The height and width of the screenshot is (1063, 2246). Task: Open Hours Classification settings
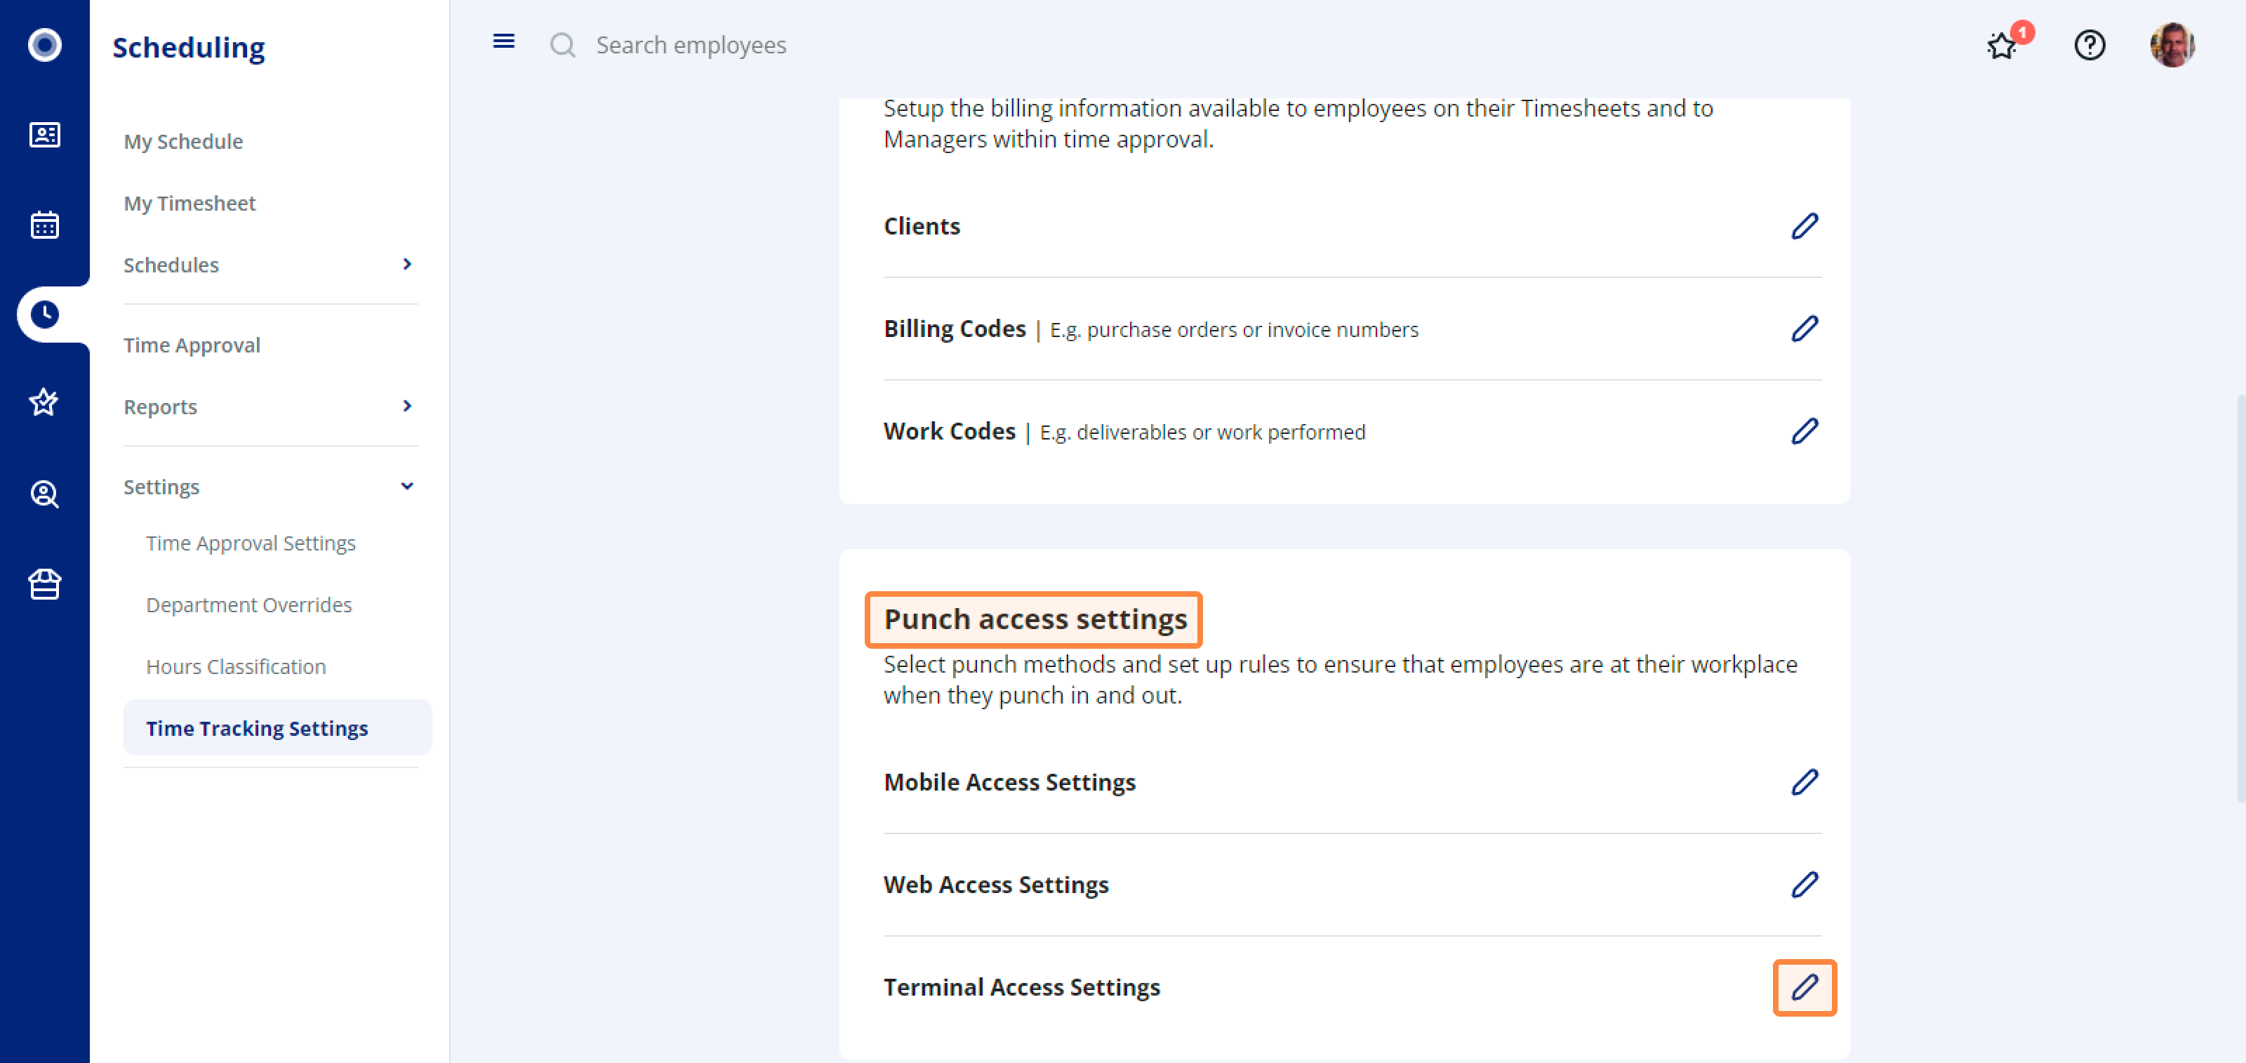pyautogui.click(x=235, y=667)
